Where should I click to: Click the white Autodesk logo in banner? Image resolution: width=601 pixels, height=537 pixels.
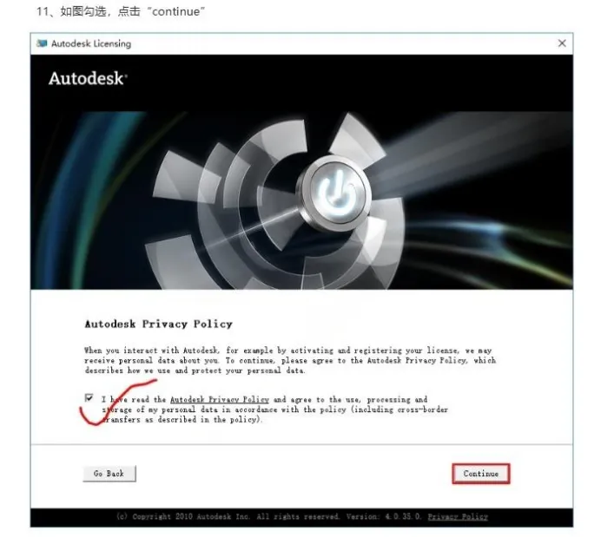pos(88,78)
